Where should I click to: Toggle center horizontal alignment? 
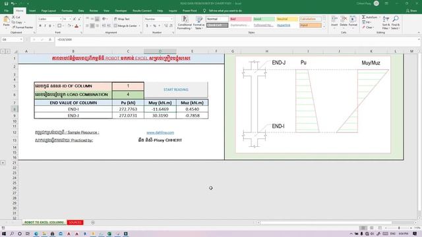pos(92,26)
